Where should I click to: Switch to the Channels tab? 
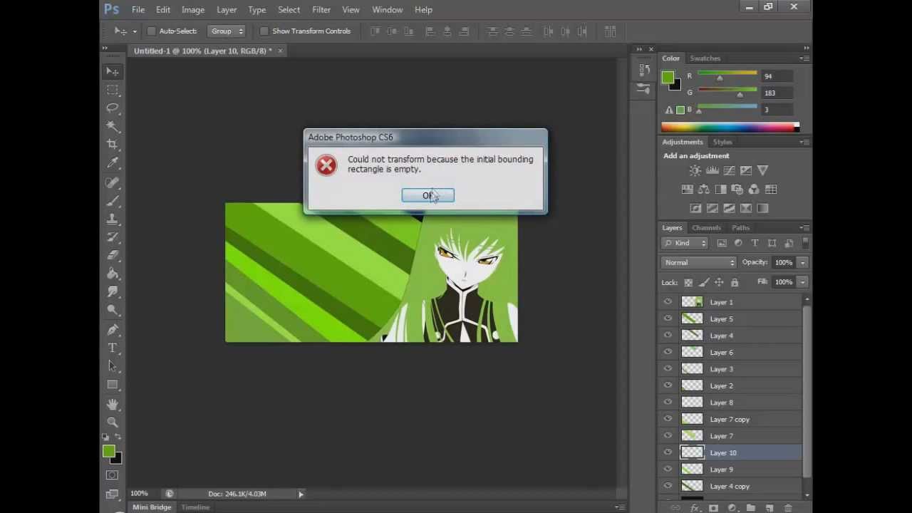click(x=706, y=228)
